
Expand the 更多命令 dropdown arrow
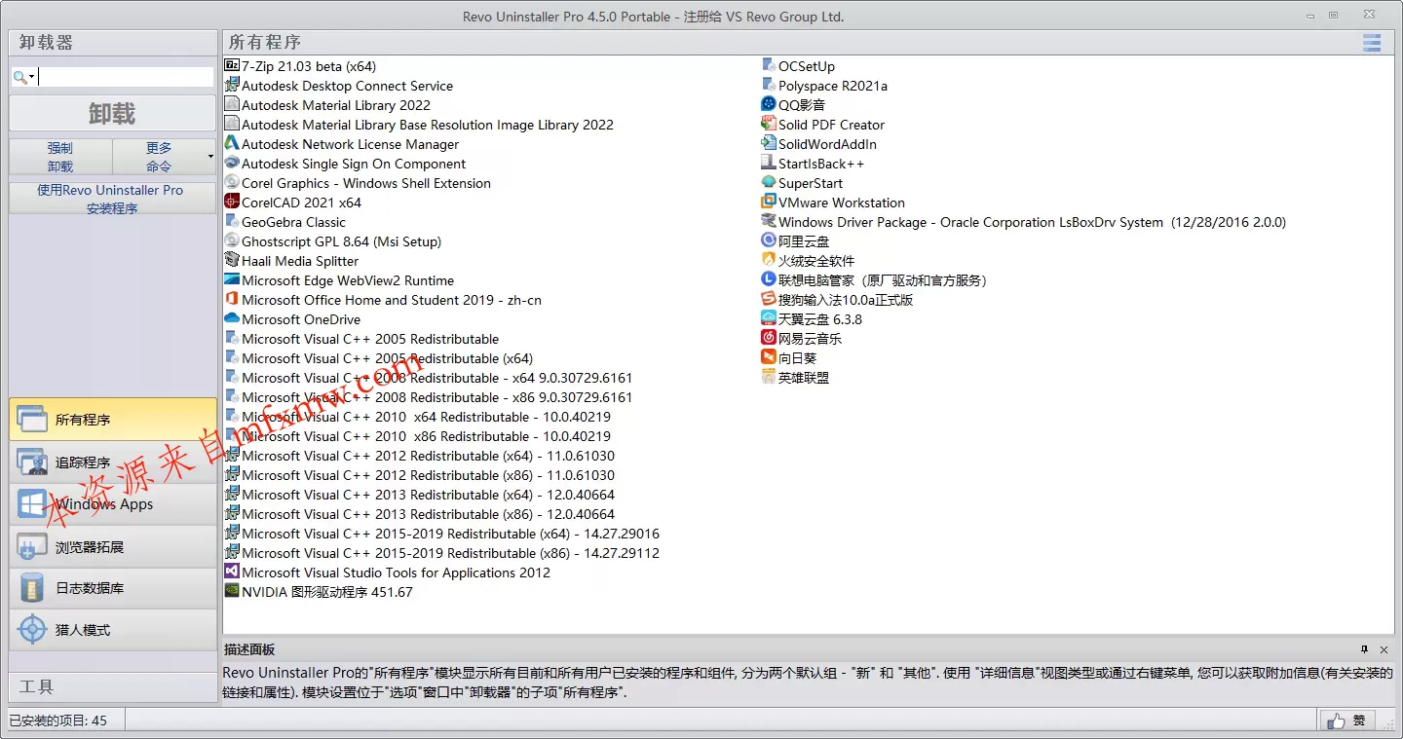click(x=210, y=157)
